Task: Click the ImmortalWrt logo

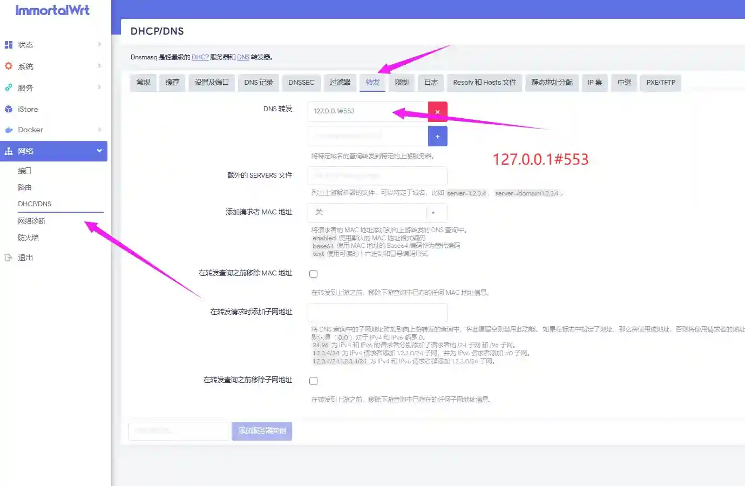Action: (x=52, y=10)
